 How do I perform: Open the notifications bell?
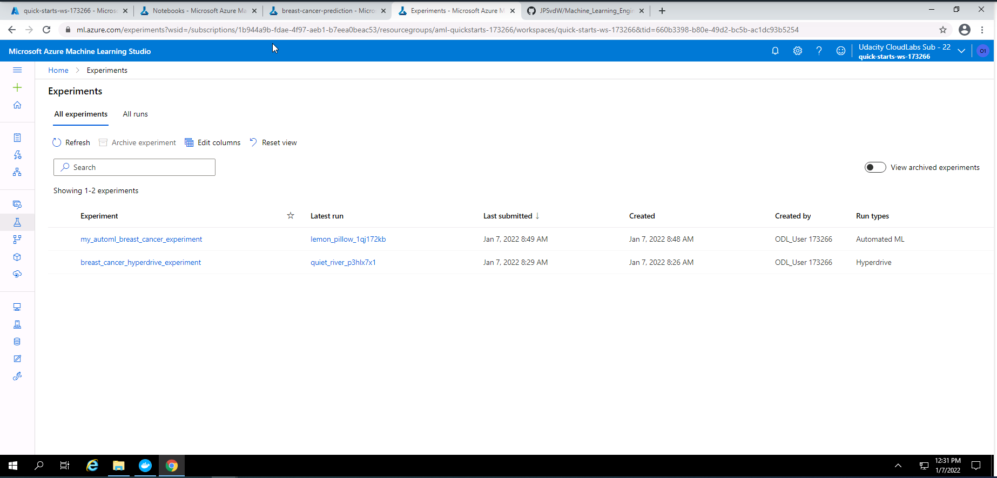(775, 51)
